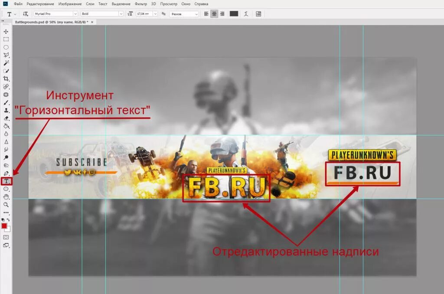Select the Sponge swirl tool
Image resolution: width=444 pixels, height=294 pixels.
[x=6, y=165]
